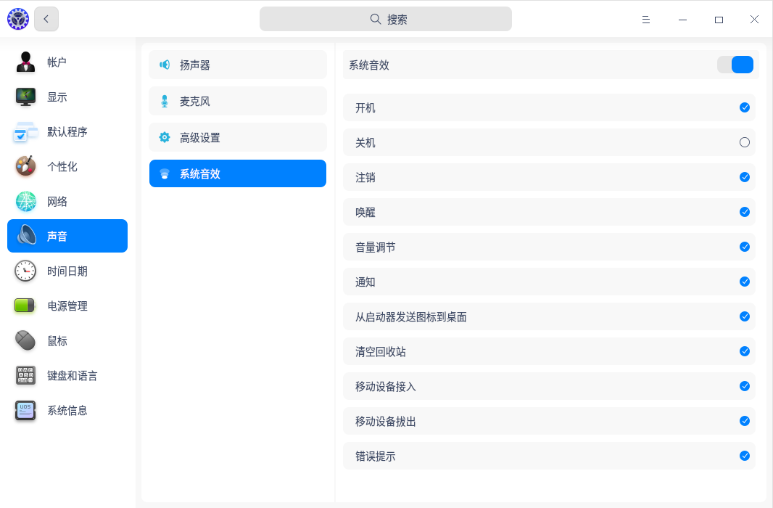The height and width of the screenshot is (508, 773).
Task: Enable the 关机 shutdown sound effect
Action: pyautogui.click(x=744, y=143)
